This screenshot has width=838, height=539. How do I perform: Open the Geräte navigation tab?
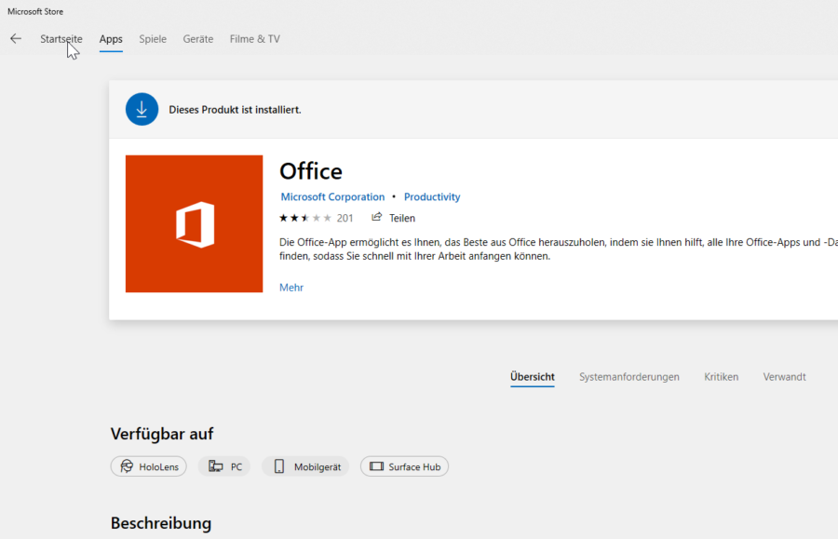point(198,39)
